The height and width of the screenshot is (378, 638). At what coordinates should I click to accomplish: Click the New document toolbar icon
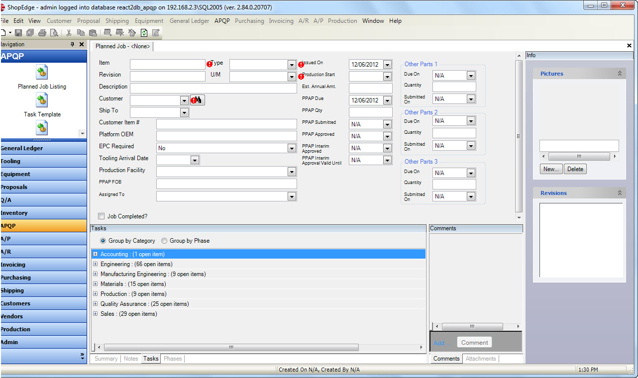[x=4, y=33]
